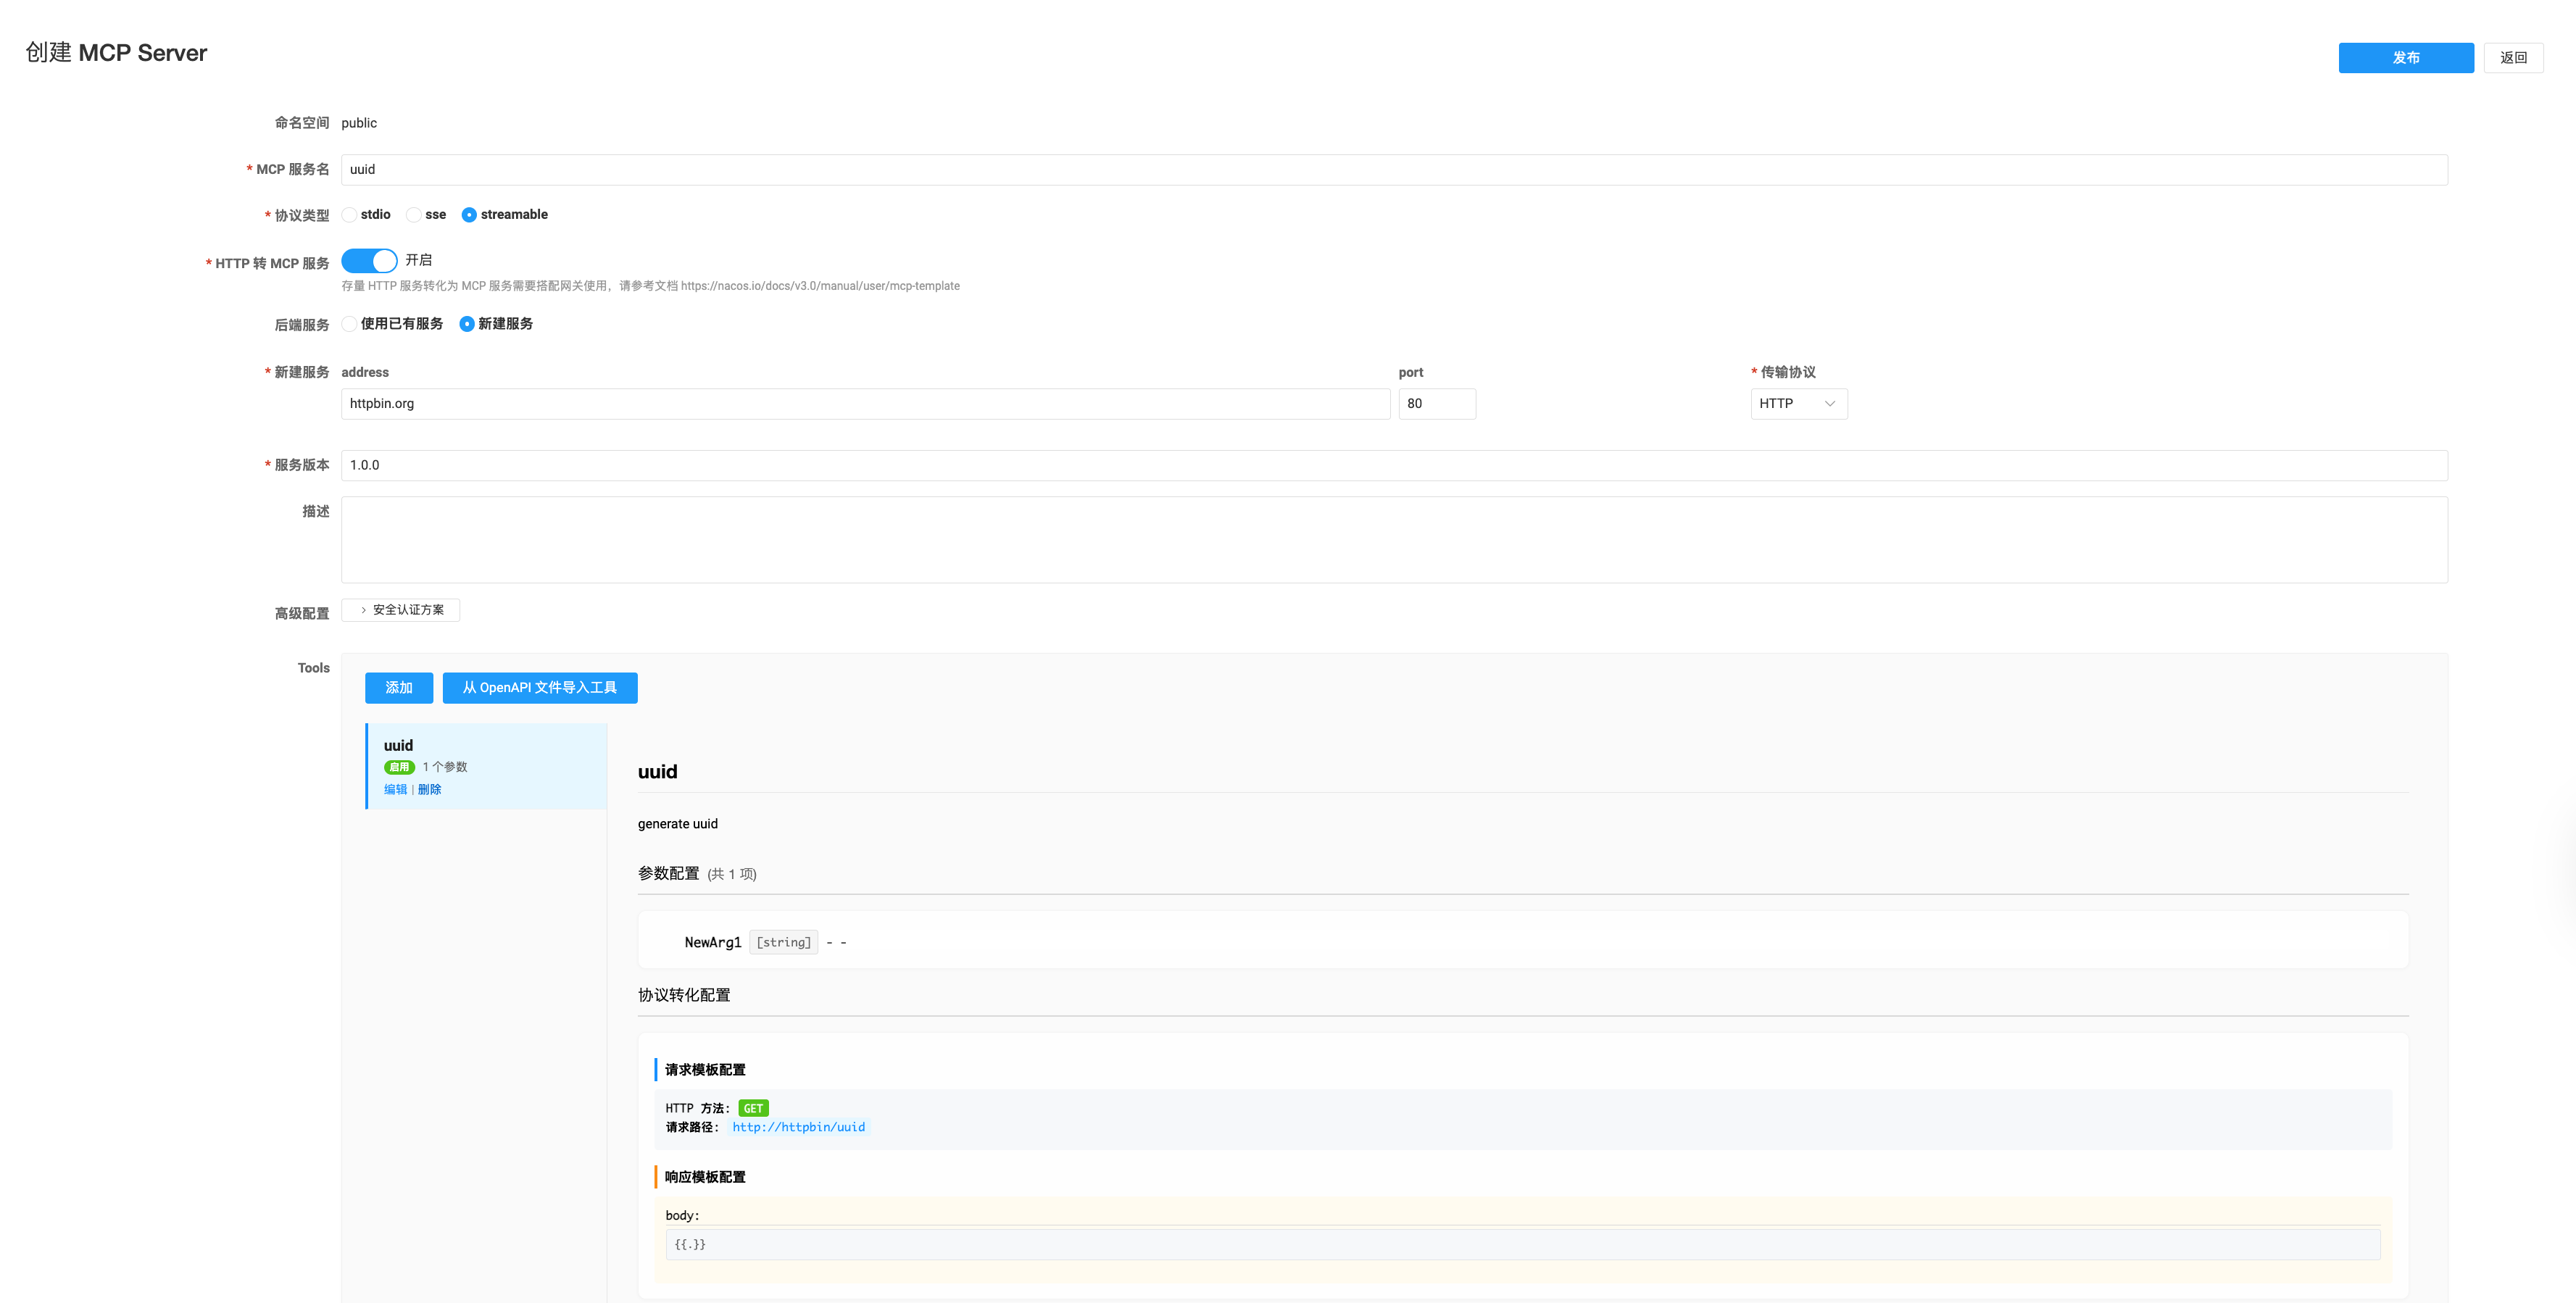Screen dimensions: 2576x1303
Task: Click the 返回 back button
Action: coord(2512,58)
